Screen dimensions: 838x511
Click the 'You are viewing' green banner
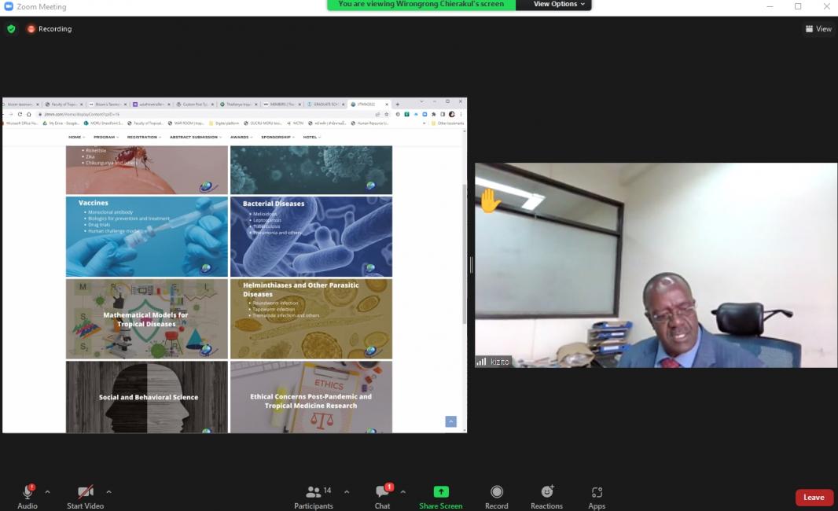421,4
